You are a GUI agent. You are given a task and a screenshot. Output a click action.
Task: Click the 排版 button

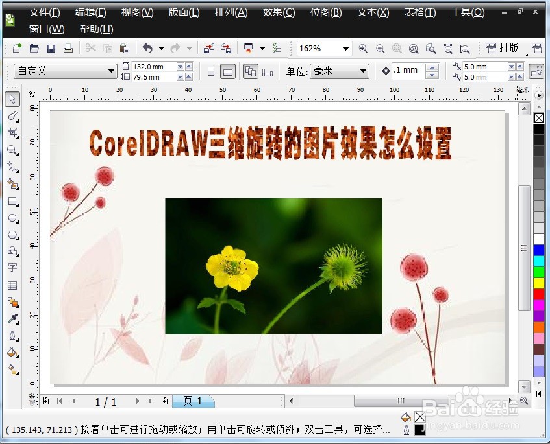coord(510,48)
